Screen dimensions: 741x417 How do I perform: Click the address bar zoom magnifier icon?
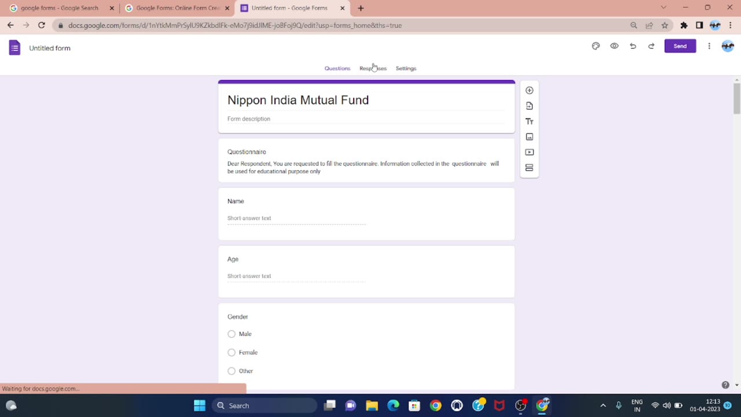tap(634, 25)
